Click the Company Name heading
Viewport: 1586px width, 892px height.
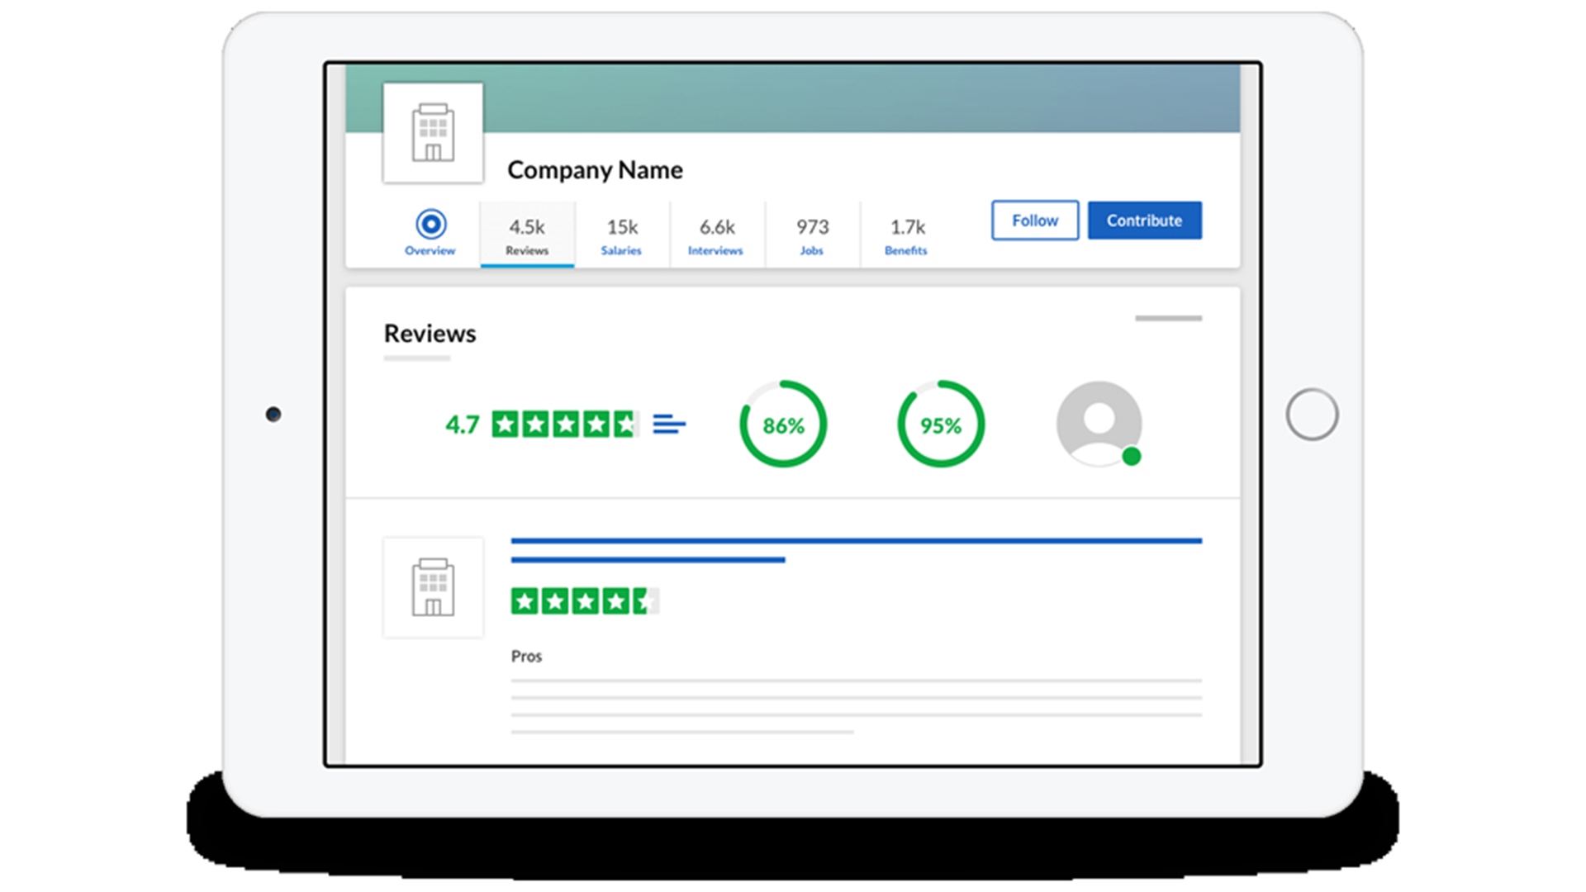595,170
